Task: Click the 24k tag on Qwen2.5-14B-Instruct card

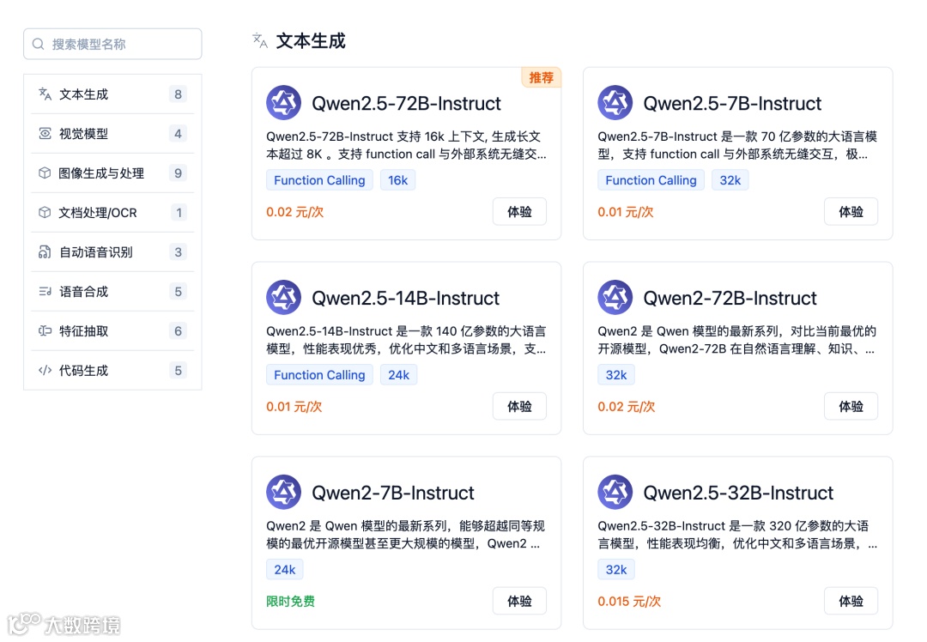Action: (x=399, y=375)
